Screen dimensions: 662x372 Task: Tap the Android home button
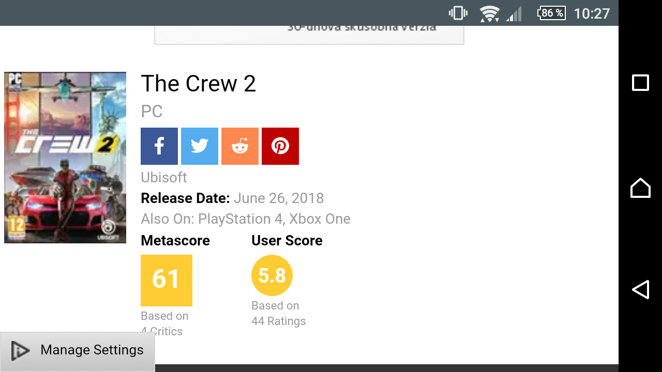[x=640, y=188]
